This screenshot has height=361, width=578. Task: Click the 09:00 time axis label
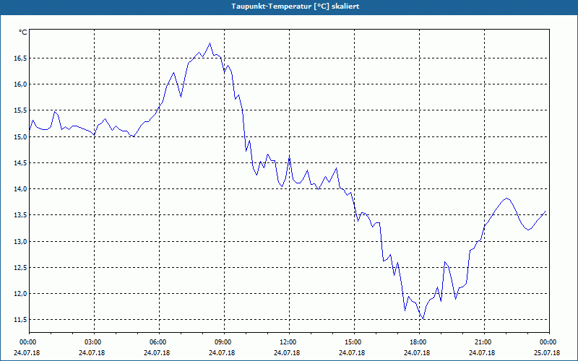click(x=225, y=342)
